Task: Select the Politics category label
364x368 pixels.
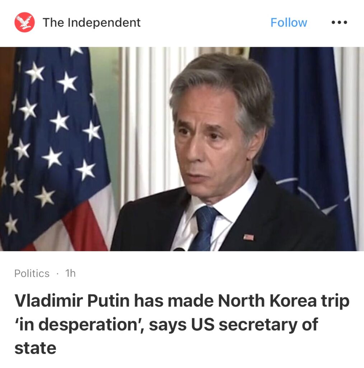Action: [32, 273]
